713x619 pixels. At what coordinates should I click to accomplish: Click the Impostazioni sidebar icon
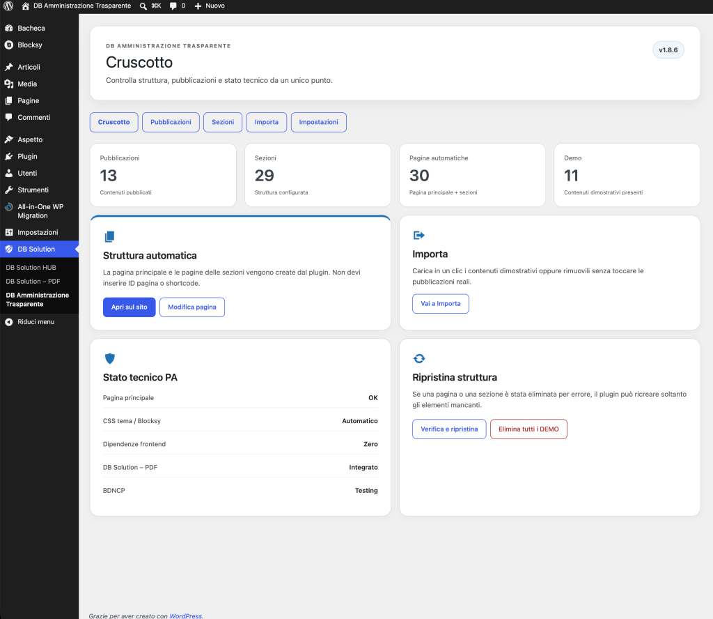click(x=8, y=233)
